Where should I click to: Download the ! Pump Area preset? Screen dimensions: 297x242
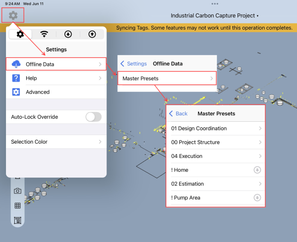click(257, 197)
